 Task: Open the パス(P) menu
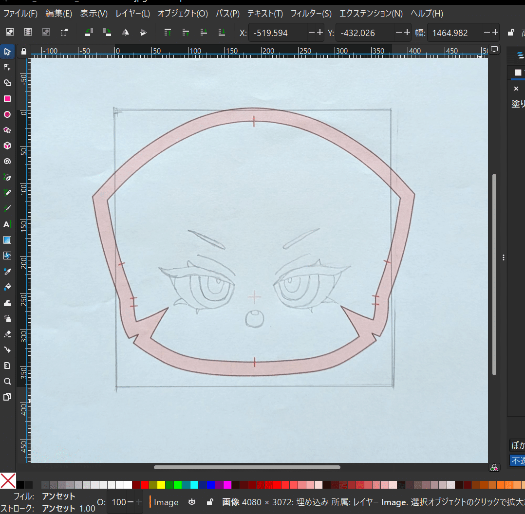(x=228, y=14)
